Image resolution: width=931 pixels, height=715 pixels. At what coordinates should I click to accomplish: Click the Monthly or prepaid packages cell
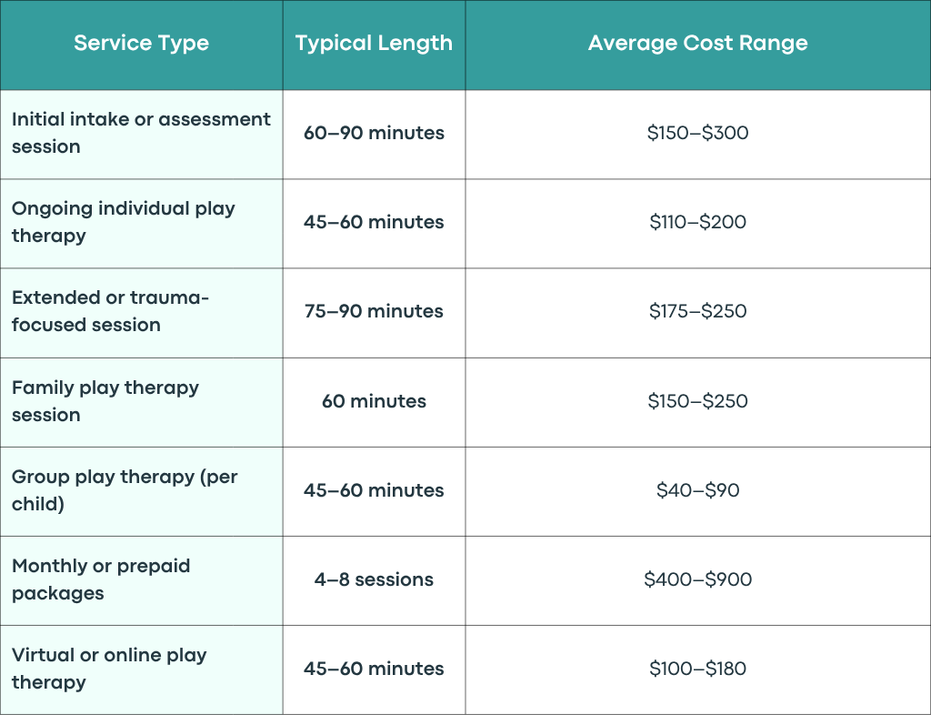tap(141, 580)
